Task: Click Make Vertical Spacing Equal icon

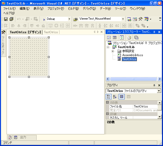Action: [100, 26]
